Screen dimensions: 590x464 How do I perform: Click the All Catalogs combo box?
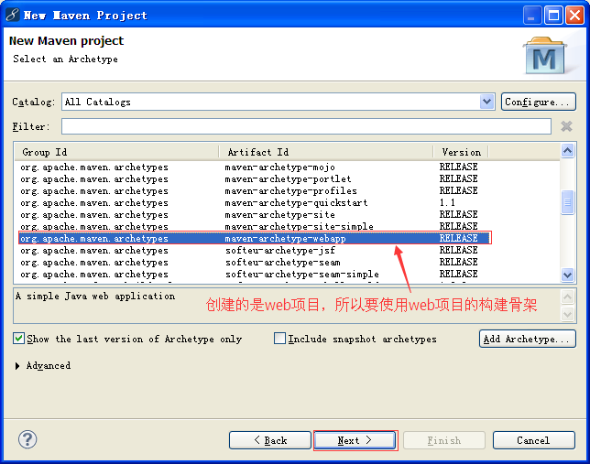point(279,102)
